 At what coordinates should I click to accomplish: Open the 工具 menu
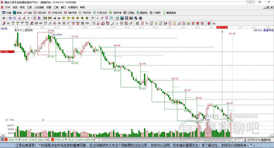click(x=56, y=7)
